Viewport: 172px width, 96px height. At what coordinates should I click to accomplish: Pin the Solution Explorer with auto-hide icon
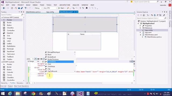(x=164, y=12)
